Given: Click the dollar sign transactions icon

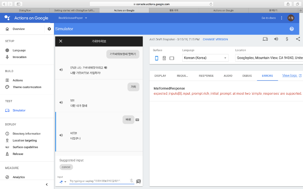Looking at the screenshot, I should [287, 39].
